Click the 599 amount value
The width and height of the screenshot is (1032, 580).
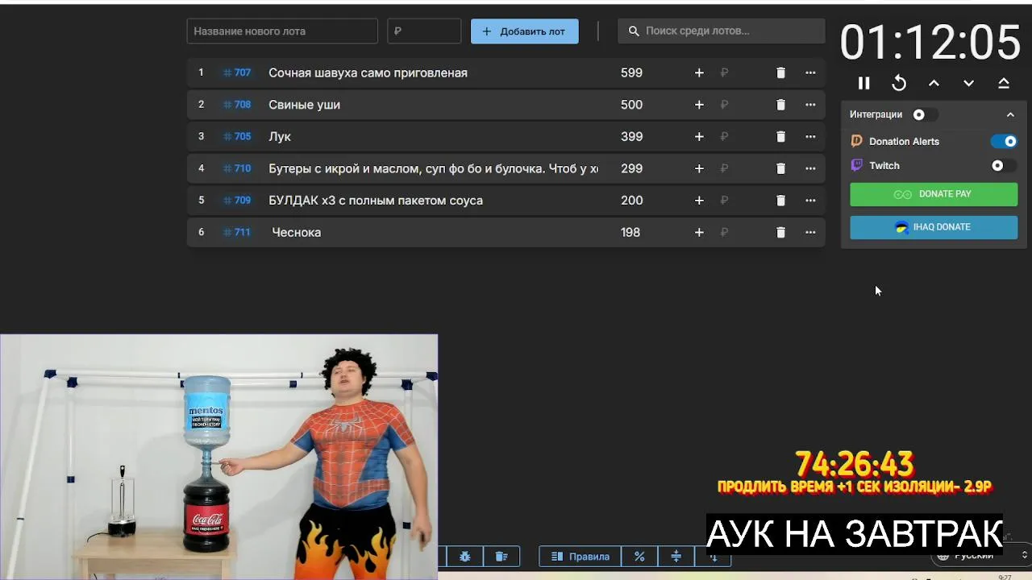(631, 72)
